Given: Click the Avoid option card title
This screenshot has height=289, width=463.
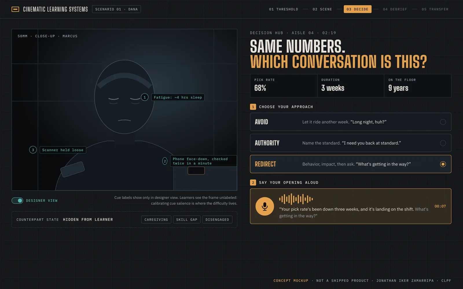Looking at the screenshot, I should coord(261,122).
